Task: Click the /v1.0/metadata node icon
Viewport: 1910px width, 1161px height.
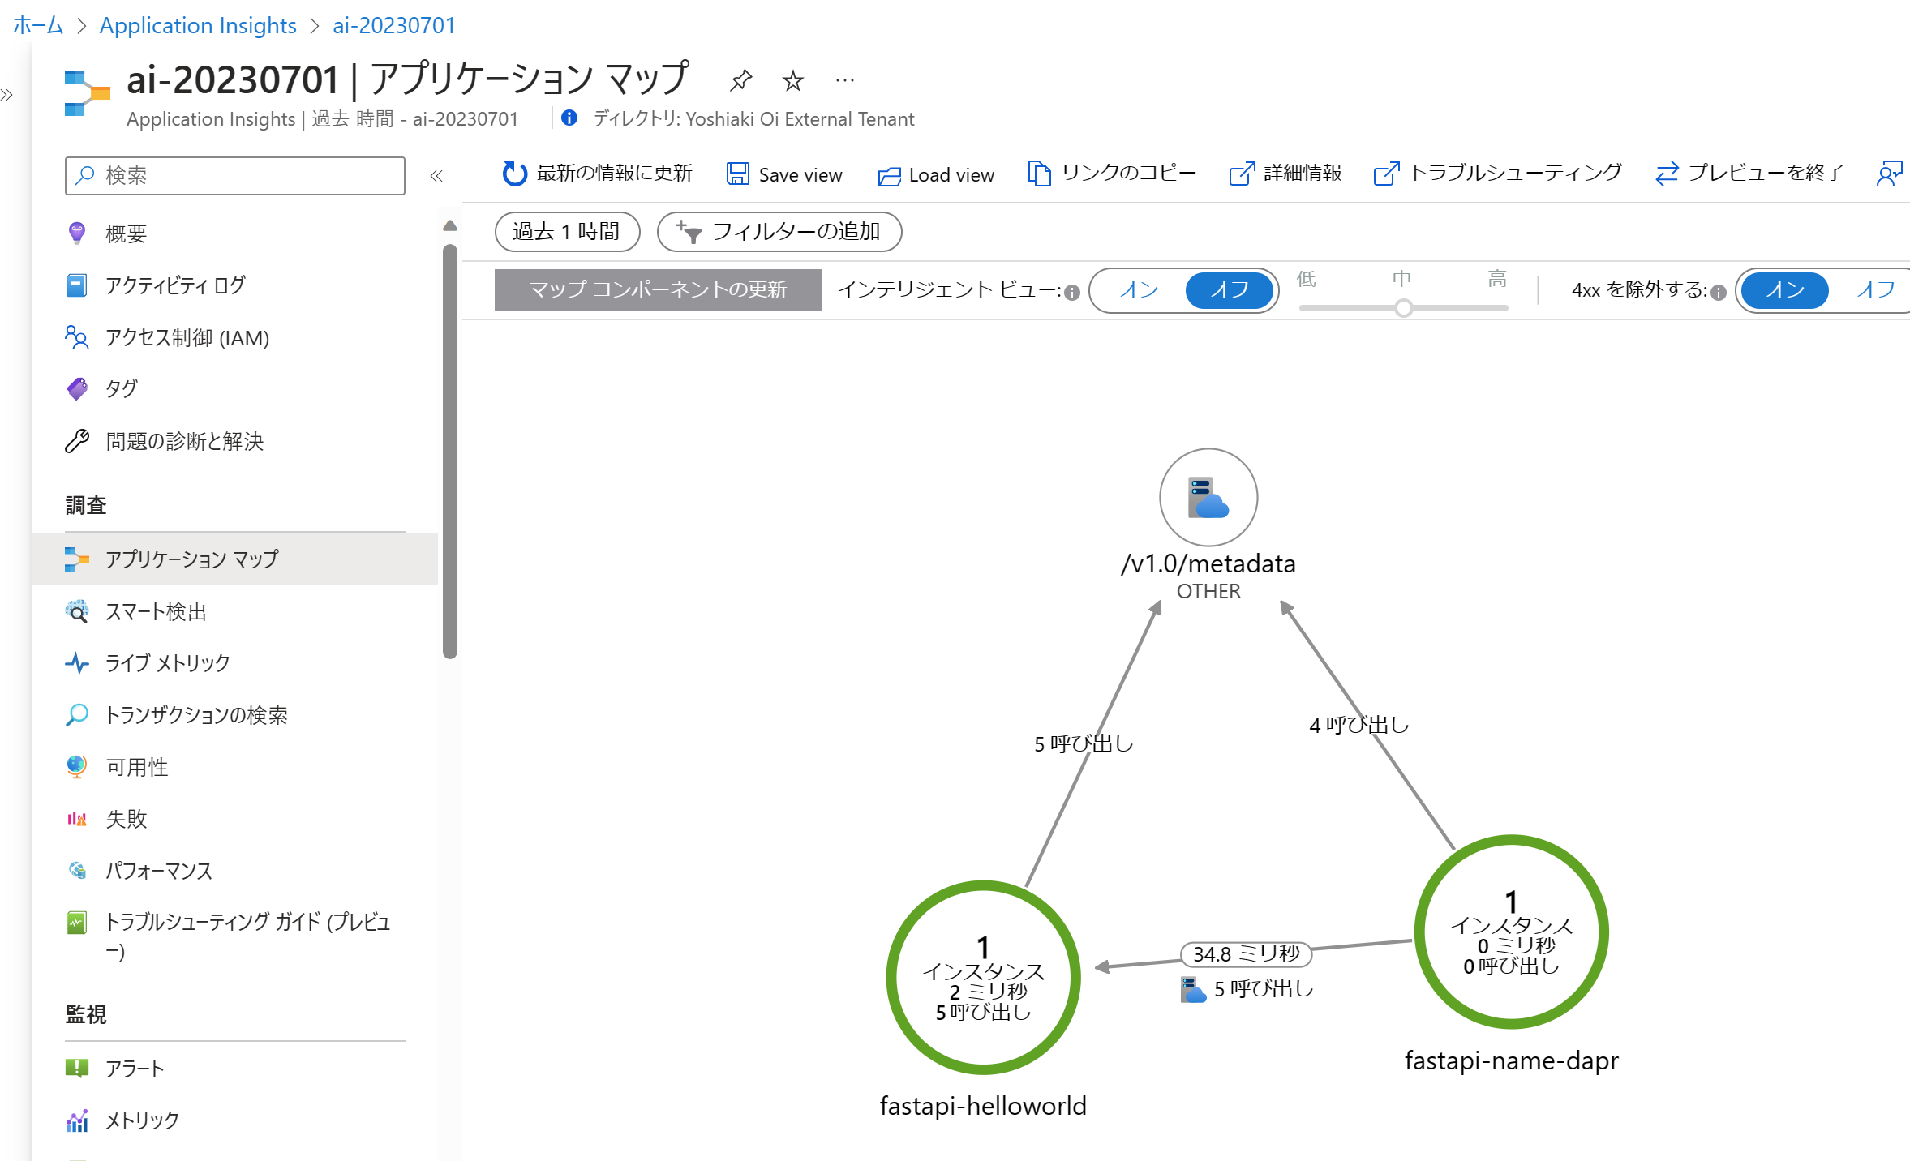Action: (x=1208, y=497)
